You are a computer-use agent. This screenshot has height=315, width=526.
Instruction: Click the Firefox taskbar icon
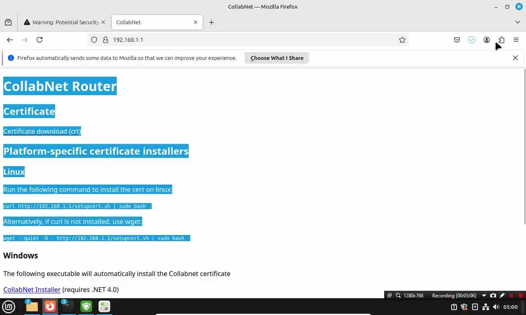tap(50, 306)
